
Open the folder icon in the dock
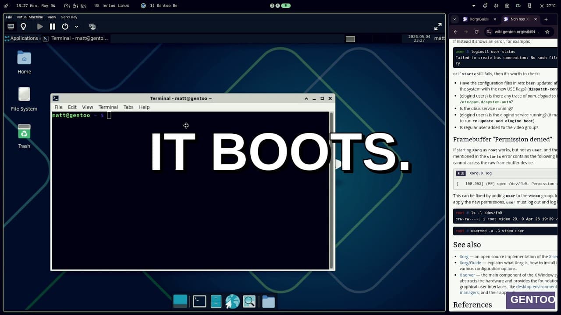coord(269,301)
